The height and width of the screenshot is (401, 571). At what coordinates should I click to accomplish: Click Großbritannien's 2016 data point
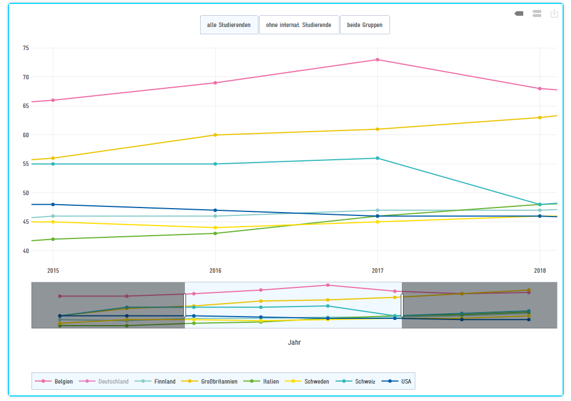click(215, 135)
